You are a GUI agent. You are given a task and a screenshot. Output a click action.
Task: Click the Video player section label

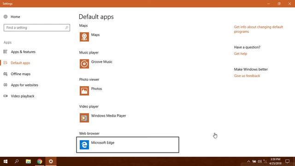click(89, 107)
